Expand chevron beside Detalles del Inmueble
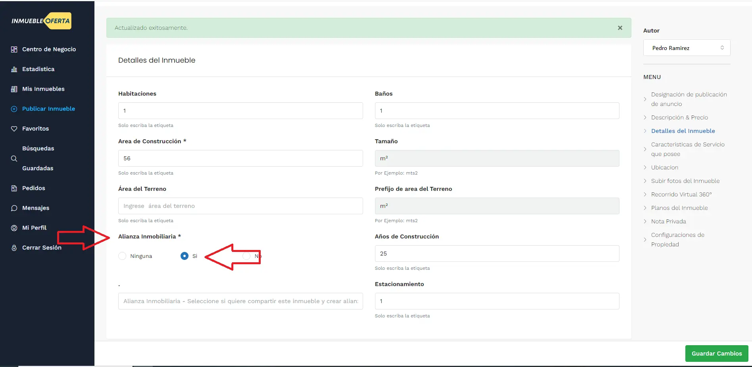This screenshot has width=752, height=367. [x=645, y=131]
